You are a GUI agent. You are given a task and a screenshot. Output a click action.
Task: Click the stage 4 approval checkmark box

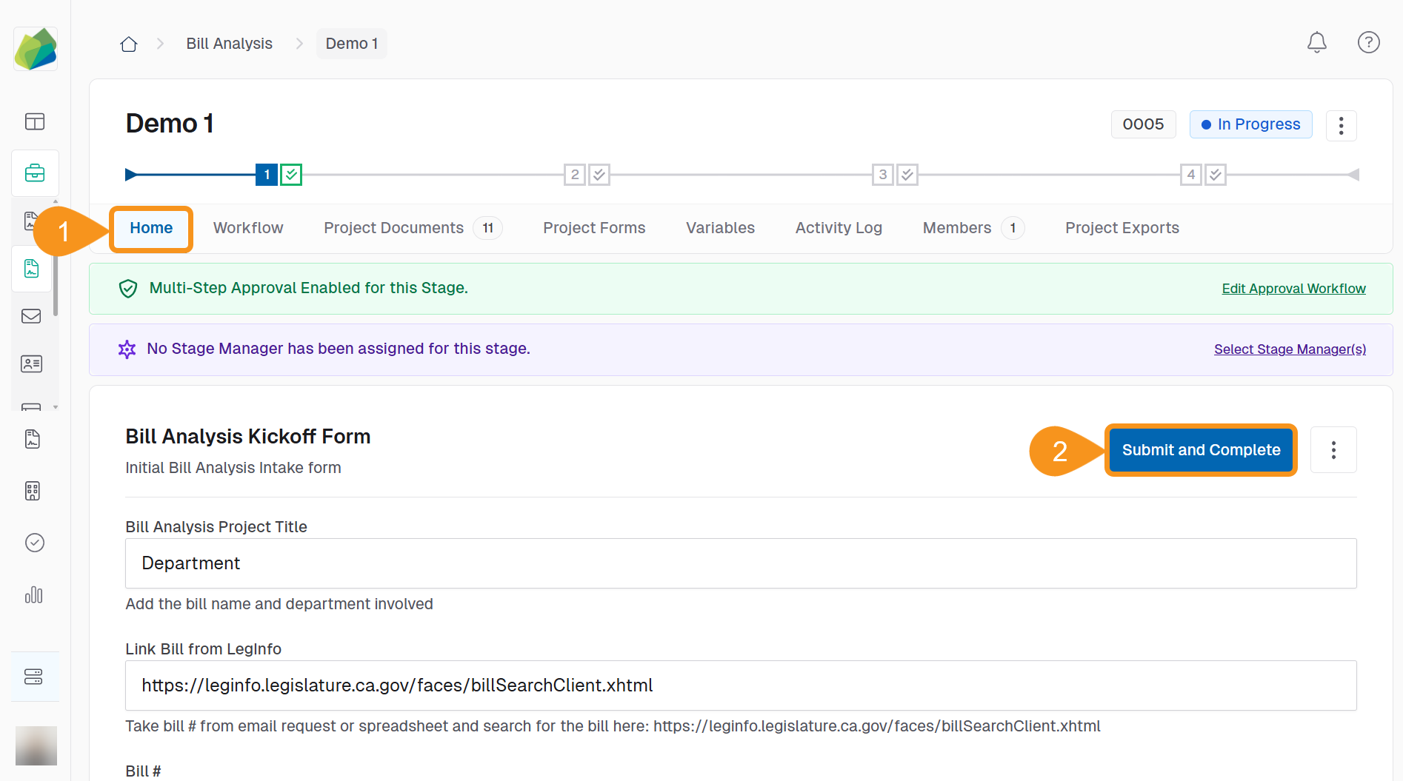1216,175
